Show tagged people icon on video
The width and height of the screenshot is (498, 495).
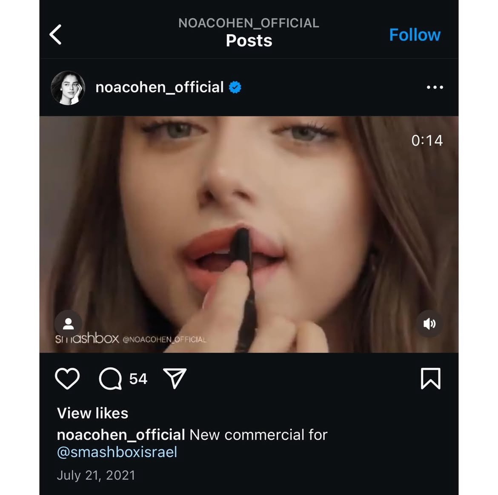(68, 324)
